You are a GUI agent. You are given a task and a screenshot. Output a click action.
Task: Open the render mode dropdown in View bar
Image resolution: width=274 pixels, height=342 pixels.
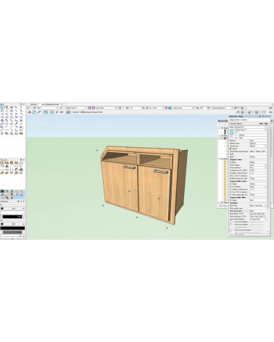point(183,108)
